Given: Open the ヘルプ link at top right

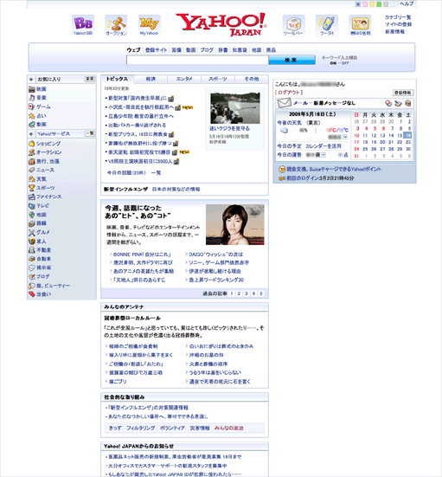Looking at the screenshot, I should pos(407,4).
